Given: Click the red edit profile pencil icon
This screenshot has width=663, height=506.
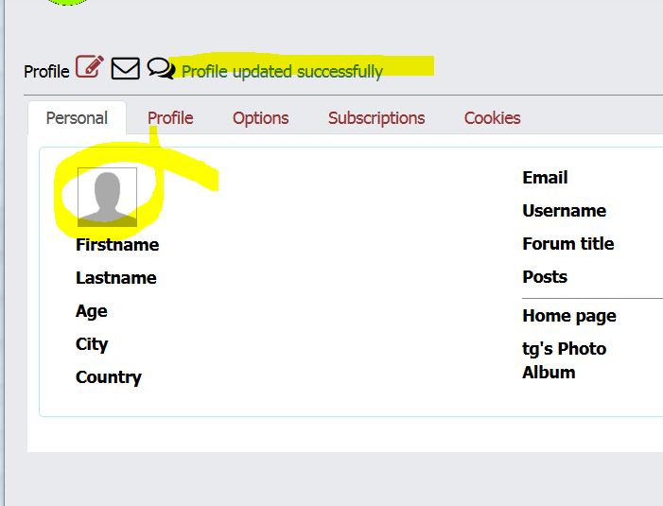Looking at the screenshot, I should (89, 67).
